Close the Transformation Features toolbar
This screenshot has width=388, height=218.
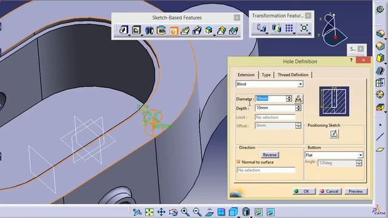pos(308,16)
